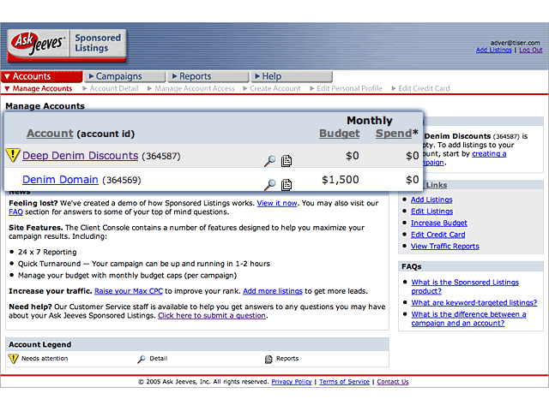This screenshot has width=549, height=411.
Task: Open detail magnifier for Deep Denim Discounts
Action: 269,161
